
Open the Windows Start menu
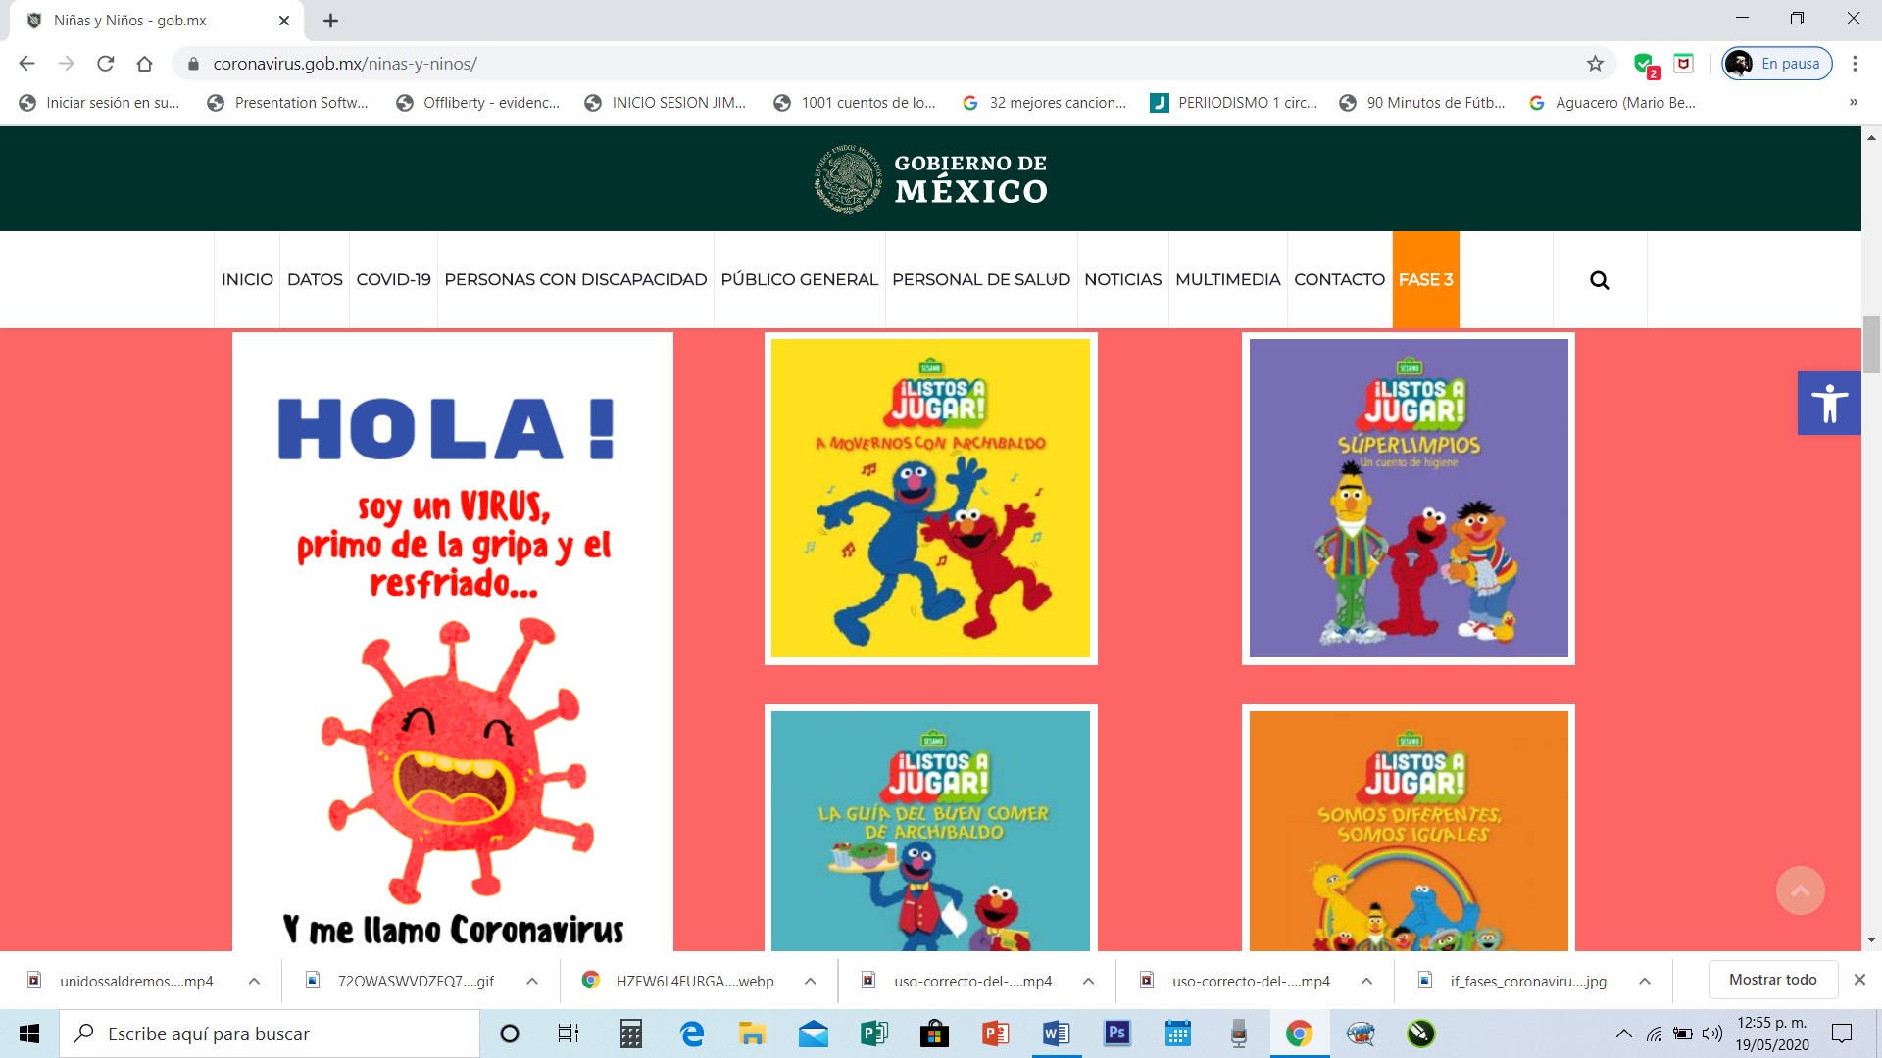coord(29,1034)
